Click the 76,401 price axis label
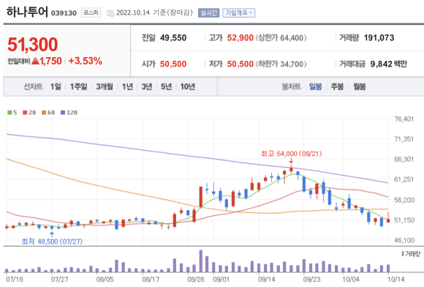The image size is (424, 287). point(404,119)
